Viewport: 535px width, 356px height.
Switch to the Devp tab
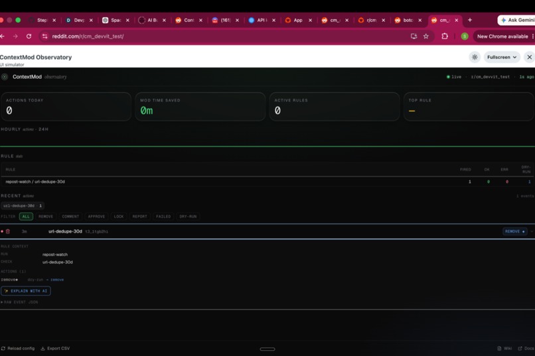79,20
